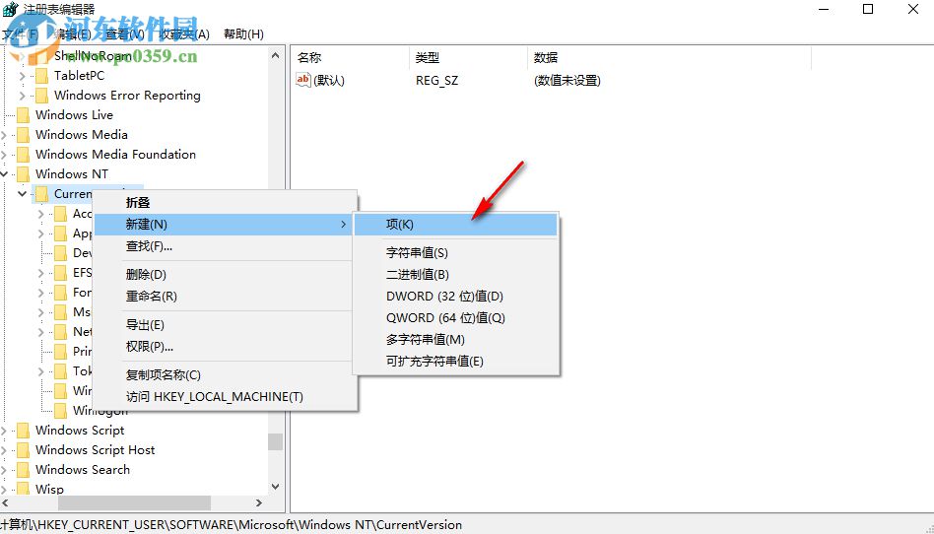Select 新建(N) in the context menu
The height and width of the screenshot is (534, 934).
click(224, 225)
